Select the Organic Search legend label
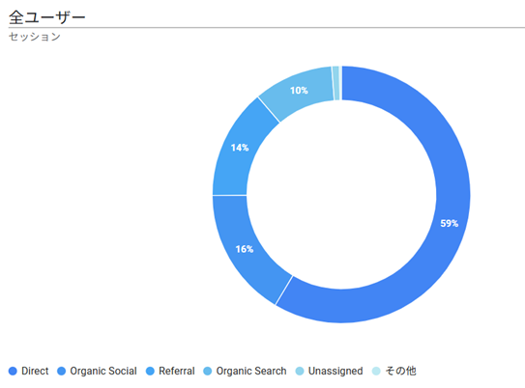 (x=251, y=371)
